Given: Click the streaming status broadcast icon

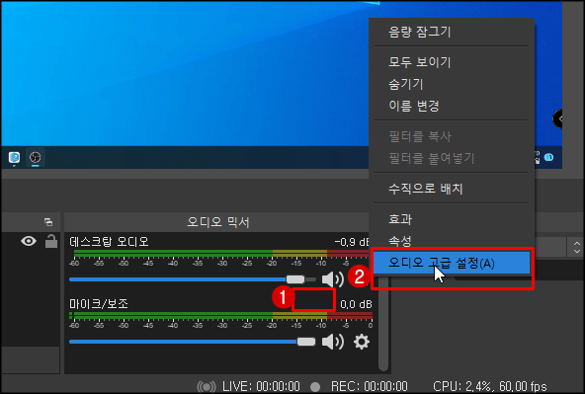Looking at the screenshot, I should (207, 386).
